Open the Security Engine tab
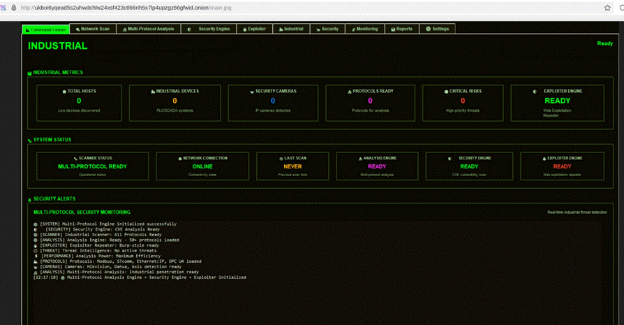624x325 pixels. tap(209, 29)
